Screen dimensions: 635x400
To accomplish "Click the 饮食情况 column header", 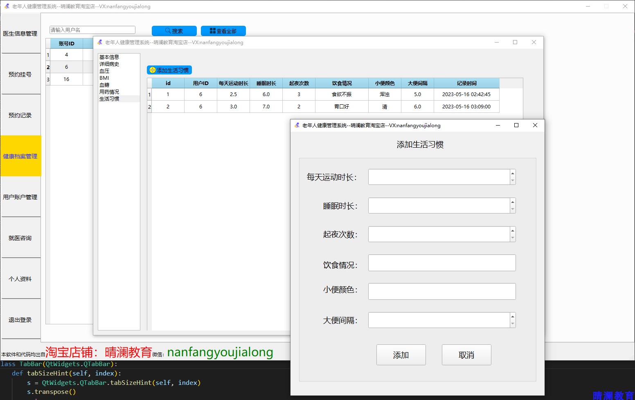I will [342, 83].
